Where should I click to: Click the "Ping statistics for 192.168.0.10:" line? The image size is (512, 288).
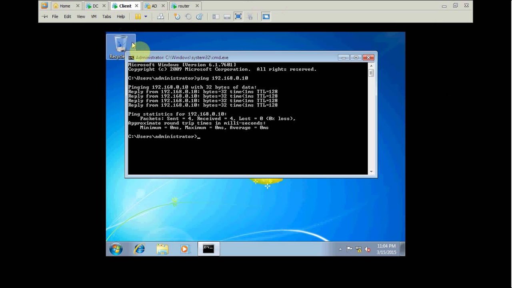(x=177, y=114)
